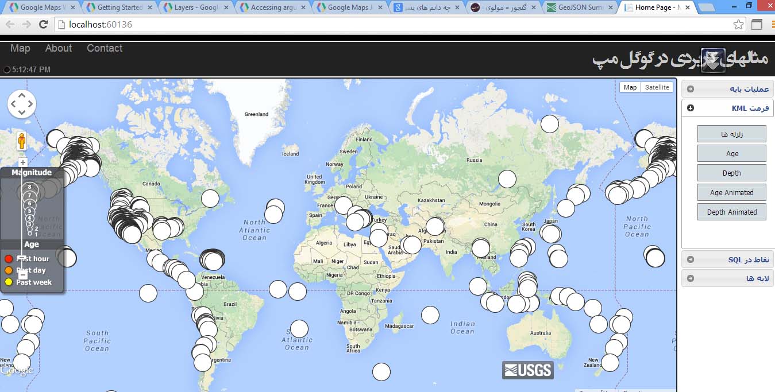Expand the نقاط در SQL section
This screenshot has width=775, height=392.
pyautogui.click(x=727, y=259)
